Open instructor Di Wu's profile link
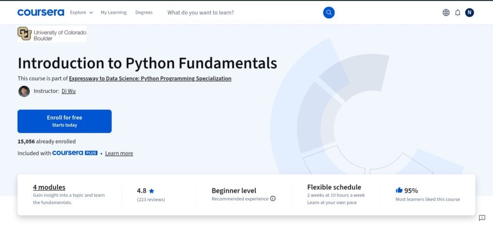493x231 pixels. 68,91
